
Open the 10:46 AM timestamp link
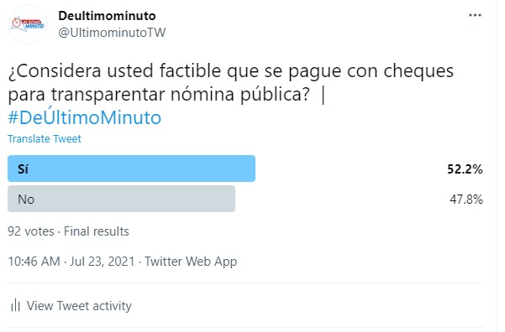(x=34, y=262)
